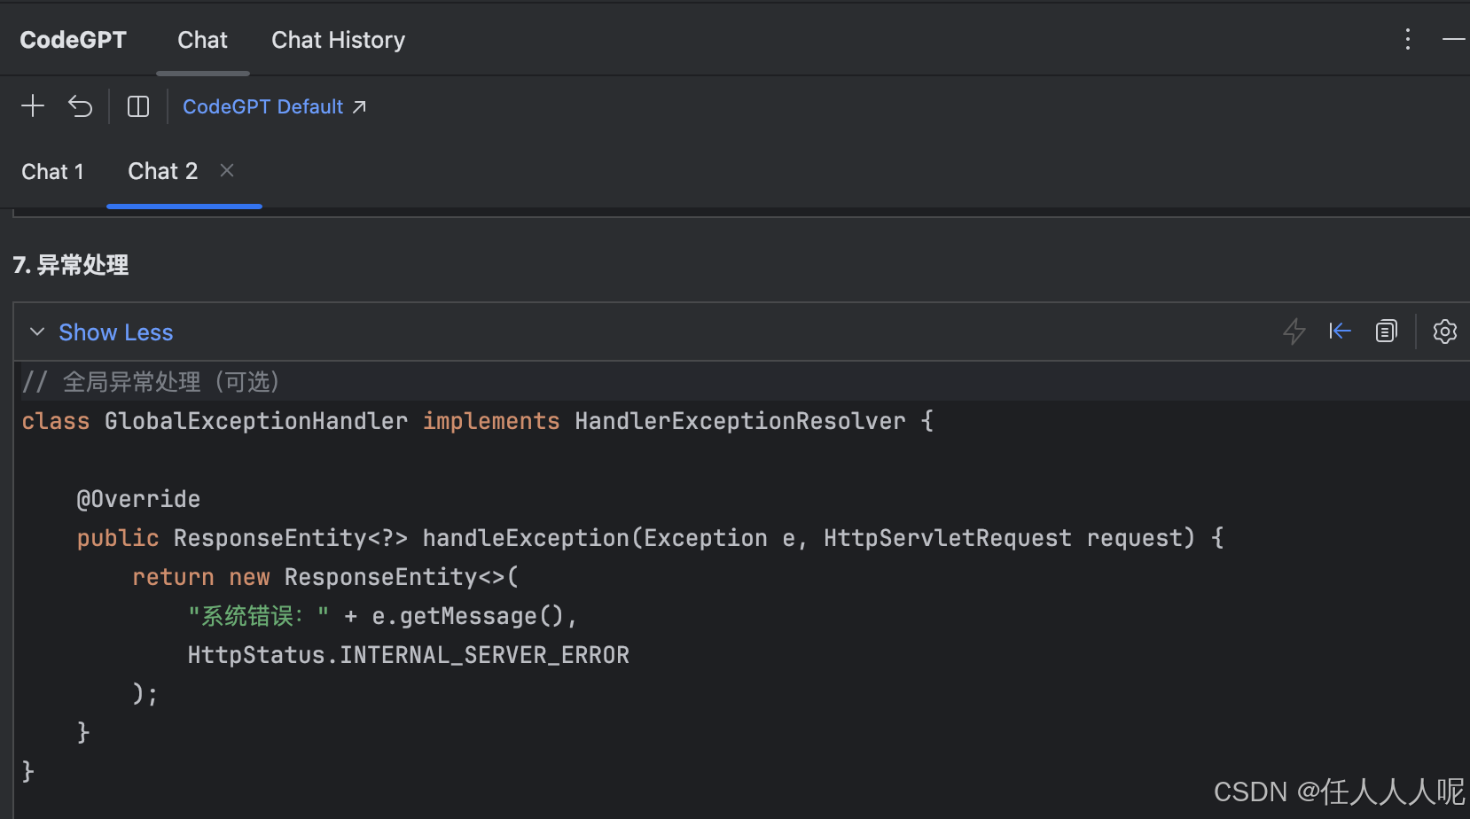Viewport: 1470px width, 819px height.
Task: Click the GlobalExceptionHandler class name
Action: [x=256, y=421]
